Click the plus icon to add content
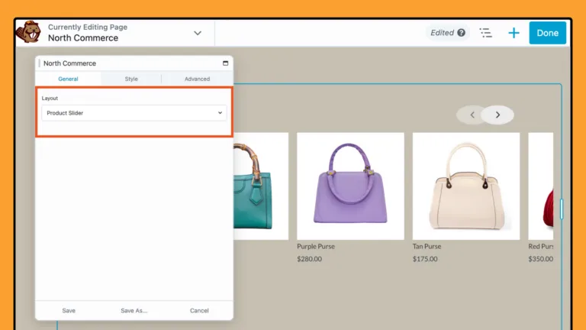The width and height of the screenshot is (586, 330). [514, 33]
